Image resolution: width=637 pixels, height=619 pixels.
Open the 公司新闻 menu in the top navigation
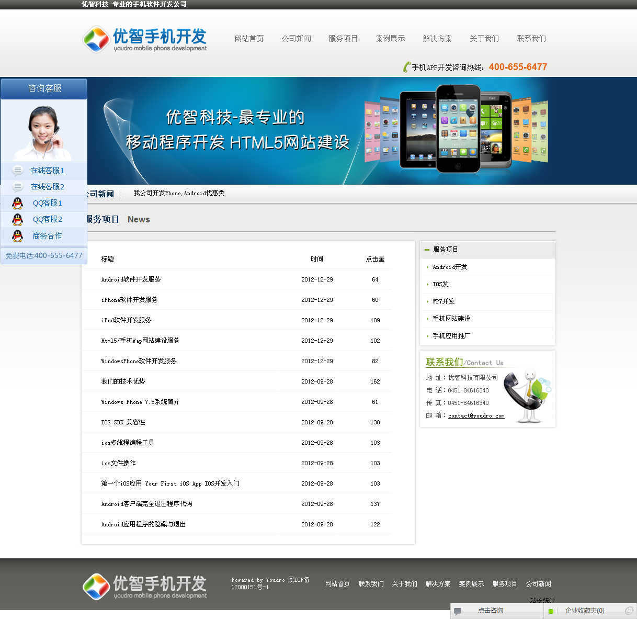coord(296,39)
